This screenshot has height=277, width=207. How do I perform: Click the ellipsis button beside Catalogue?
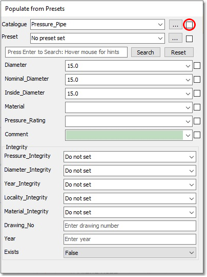pos(175,25)
